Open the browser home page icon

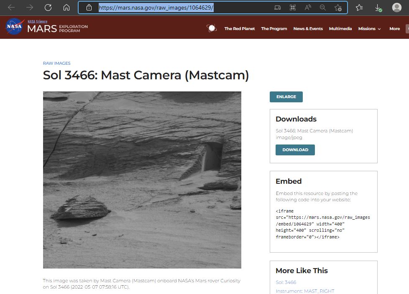point(66,7)
